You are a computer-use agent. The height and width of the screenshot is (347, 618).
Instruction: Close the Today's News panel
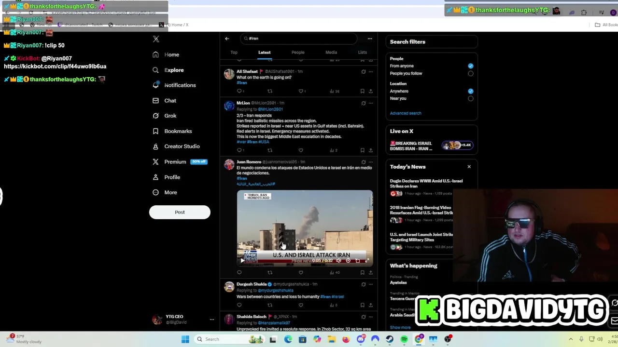(469, 167)
